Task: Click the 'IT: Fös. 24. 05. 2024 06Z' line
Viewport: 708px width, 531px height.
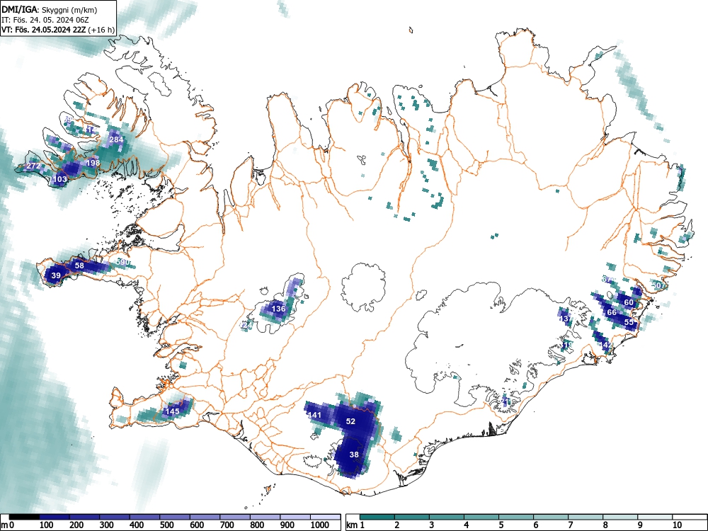Action: [45, 20]
